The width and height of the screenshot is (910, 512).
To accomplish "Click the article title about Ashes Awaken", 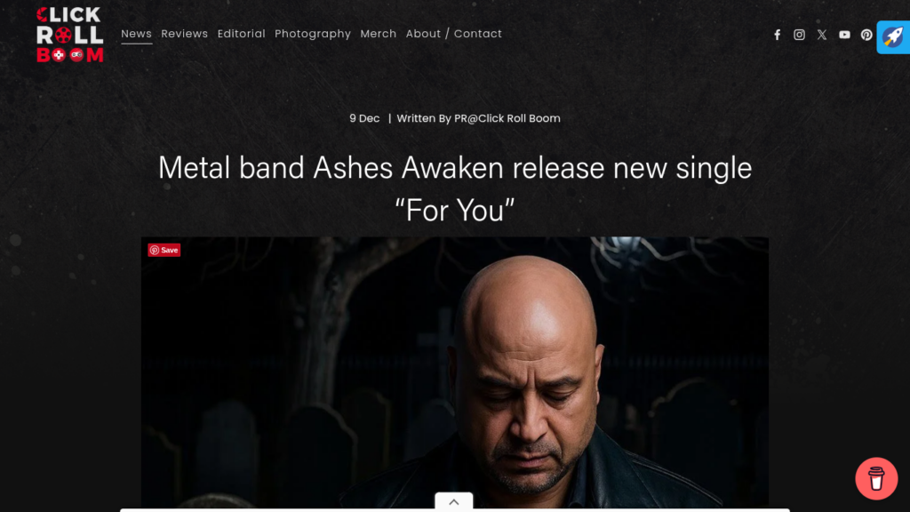I will point(455,188).
